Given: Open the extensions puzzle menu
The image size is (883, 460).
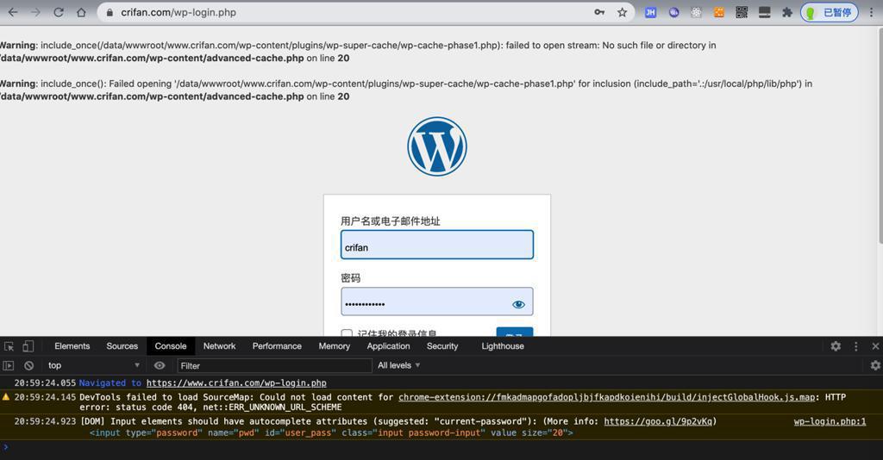Looking at the screenshot, I should tap(786, 12).
